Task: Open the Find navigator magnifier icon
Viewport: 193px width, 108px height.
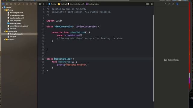Action: click(15, 4)
